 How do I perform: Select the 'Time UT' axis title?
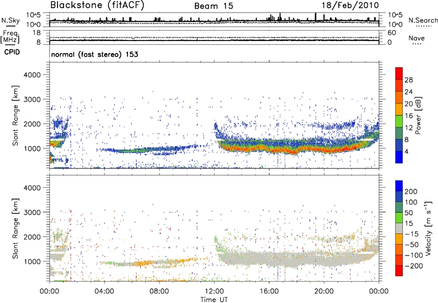(214, 299)
